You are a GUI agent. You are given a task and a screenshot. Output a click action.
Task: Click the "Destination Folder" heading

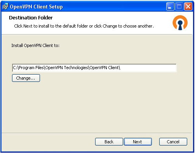click(x=31, y=18)
